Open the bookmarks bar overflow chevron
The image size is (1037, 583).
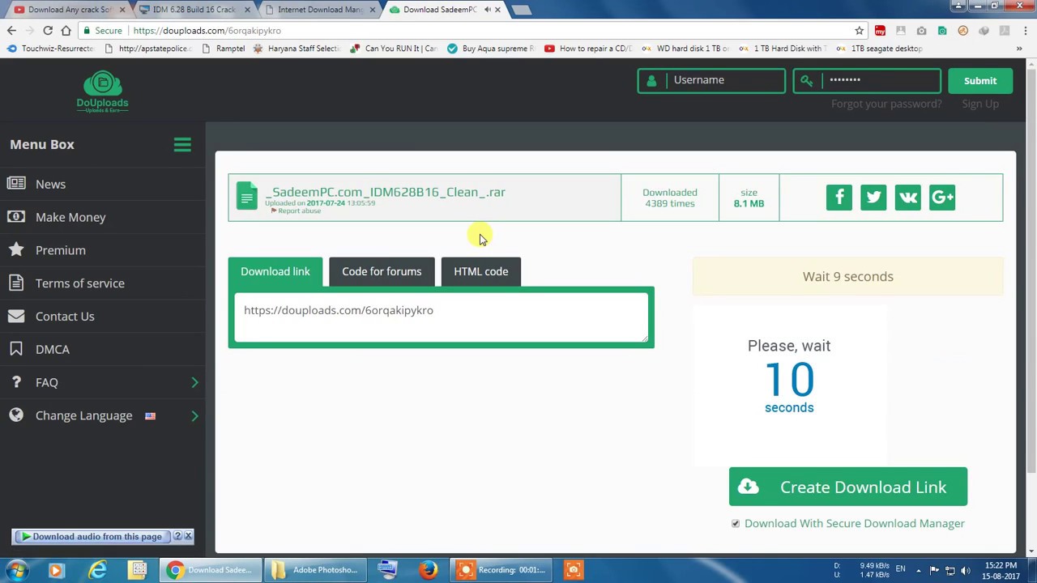coord(1019,49)
